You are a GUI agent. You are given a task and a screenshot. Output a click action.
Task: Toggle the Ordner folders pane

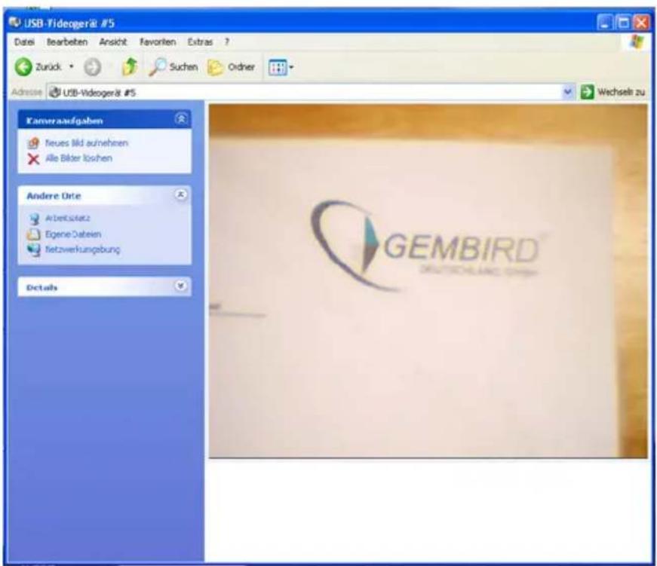pos(232,67)
